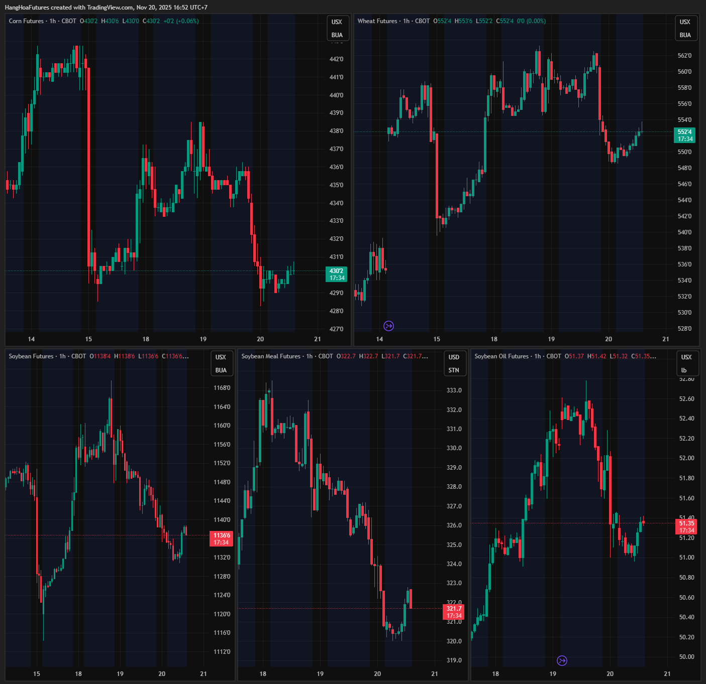The height and width of the screenshot is (684, 706).
Task: Click the Corn Futures chart title
Action: pos(26,21)
